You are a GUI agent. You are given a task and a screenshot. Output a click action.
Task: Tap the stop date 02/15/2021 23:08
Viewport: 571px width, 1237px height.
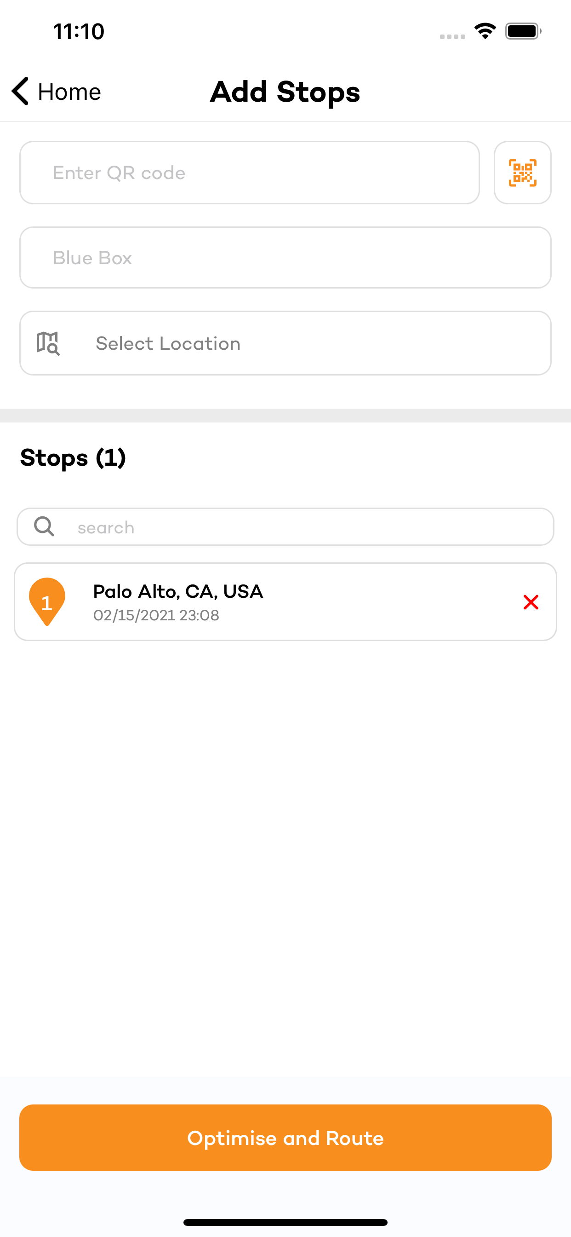[x=156, y=615]
